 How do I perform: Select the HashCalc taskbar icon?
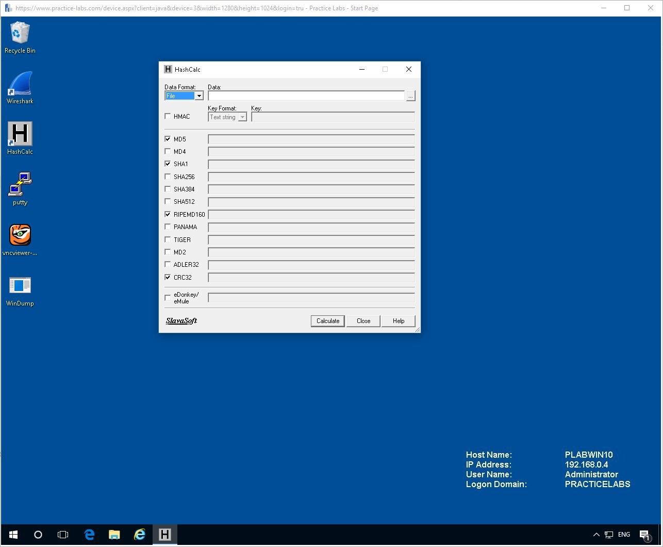164,535
